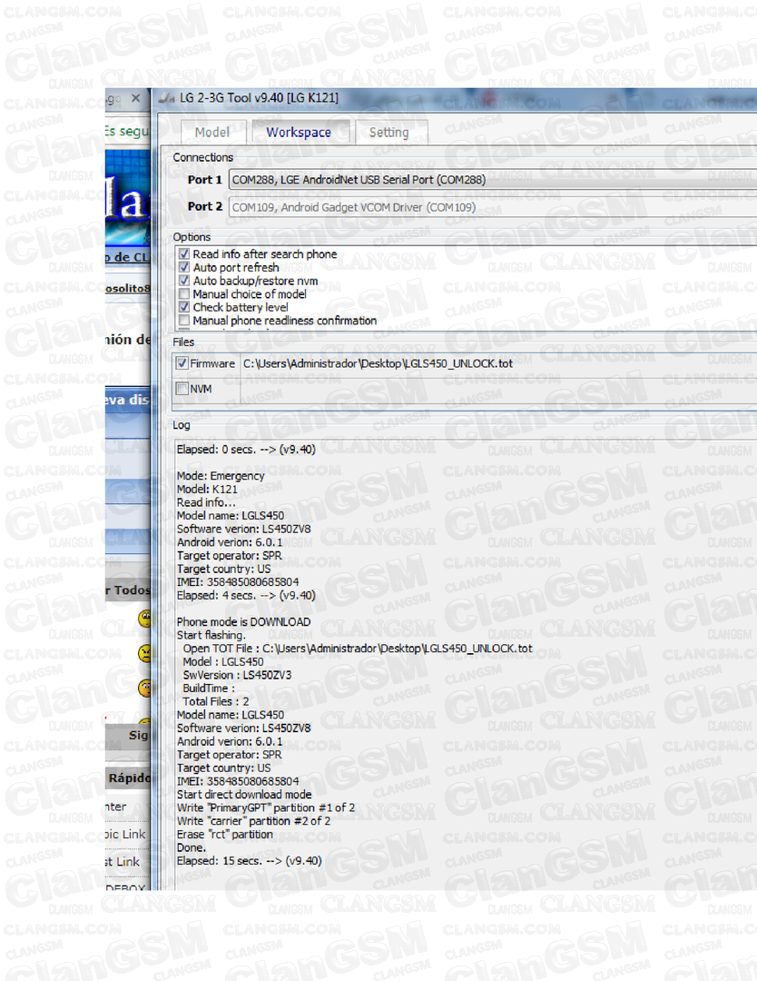Viewport: 757px width, 981px height.
Task: Uncheck the Firmware file checkbox
Action: tap(182, 362)
